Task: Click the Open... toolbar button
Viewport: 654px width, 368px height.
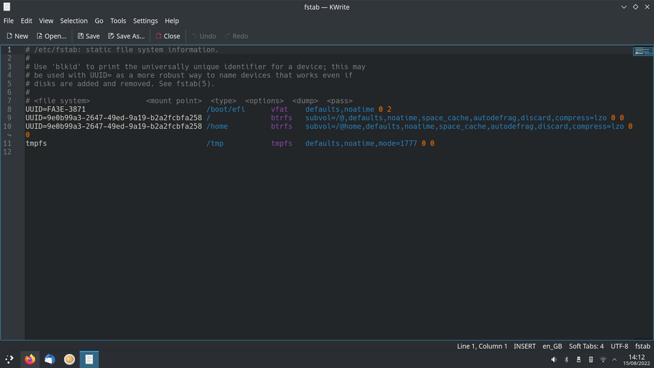Action: pyautogui.click(x=52, y=36)
